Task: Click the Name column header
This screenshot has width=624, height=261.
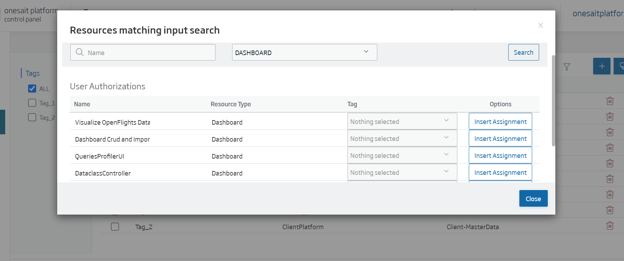Action: click(82, 104)
